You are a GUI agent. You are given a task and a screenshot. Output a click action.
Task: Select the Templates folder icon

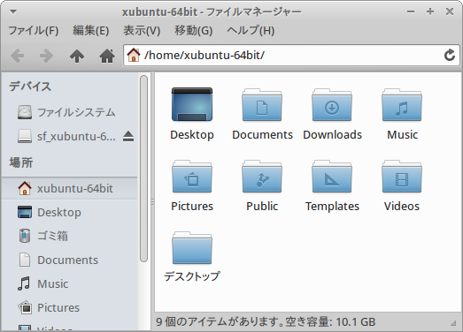332,177
